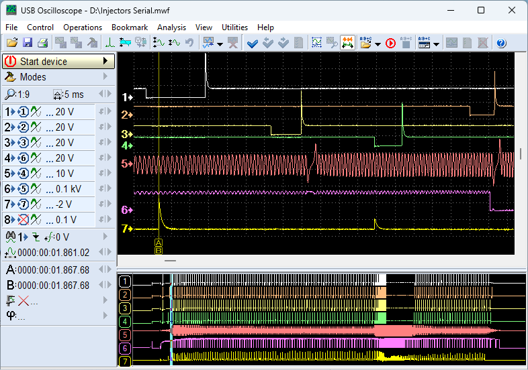
Task: Click the blue waveform display mode icon
Action: [x=208, y=43]
